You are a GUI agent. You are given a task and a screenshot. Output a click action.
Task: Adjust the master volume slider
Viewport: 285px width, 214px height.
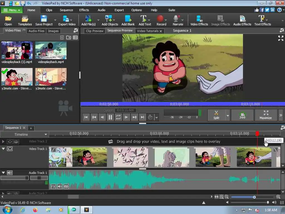click(x=268, y=202)
